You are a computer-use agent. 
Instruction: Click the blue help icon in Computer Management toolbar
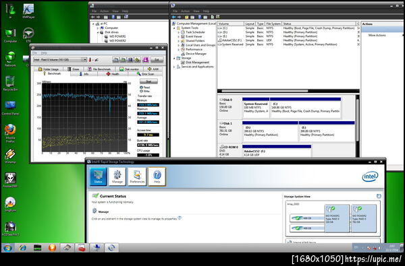point(200,17)
